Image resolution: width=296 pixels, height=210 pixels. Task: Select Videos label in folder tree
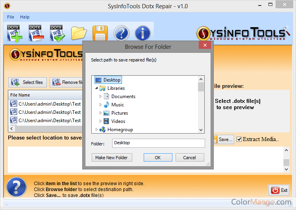click(118, 121)
